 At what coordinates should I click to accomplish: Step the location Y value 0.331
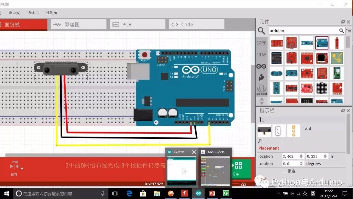(325, 156)
